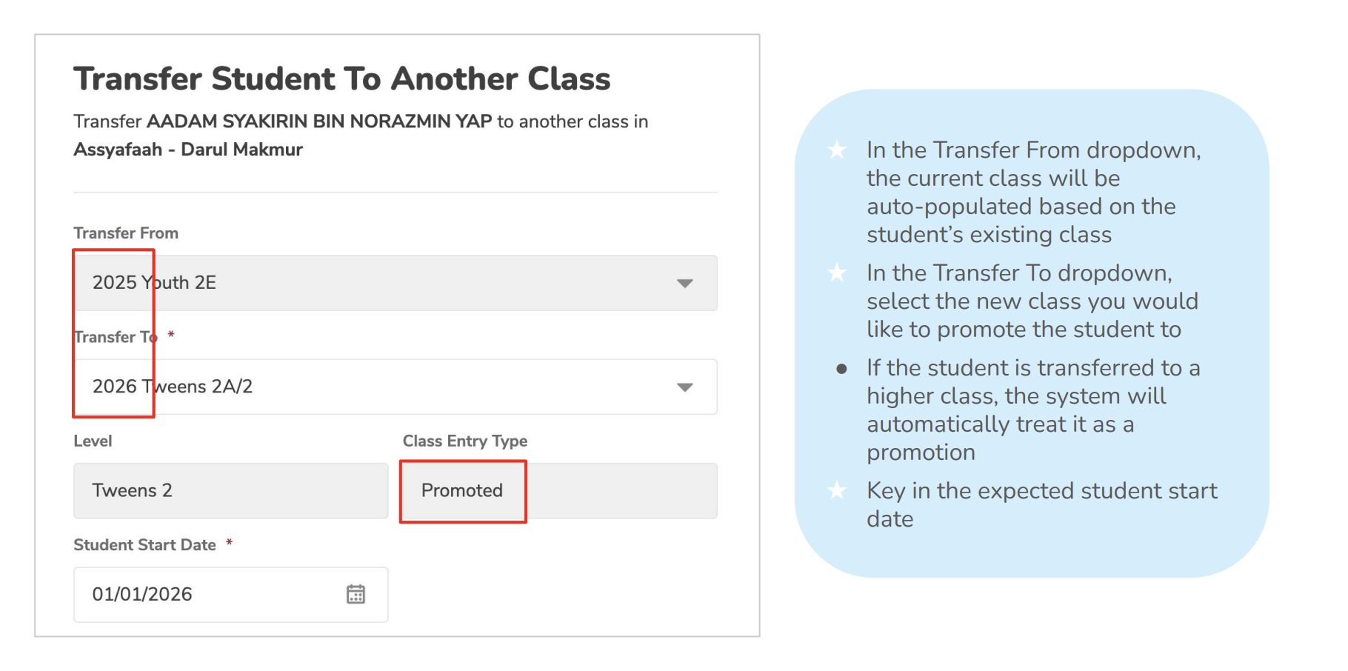Image resolution: width=1348 pixels, height=671 pixels.
Task: Click the student name AADAM SYAKIRIN BIN NORAZMIN YAP
Action: pyautogui.click(x=319, y=121)
